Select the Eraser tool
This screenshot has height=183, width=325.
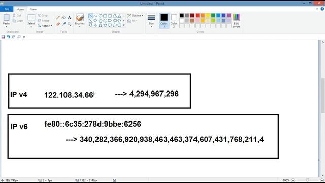(x=58, y=24)
